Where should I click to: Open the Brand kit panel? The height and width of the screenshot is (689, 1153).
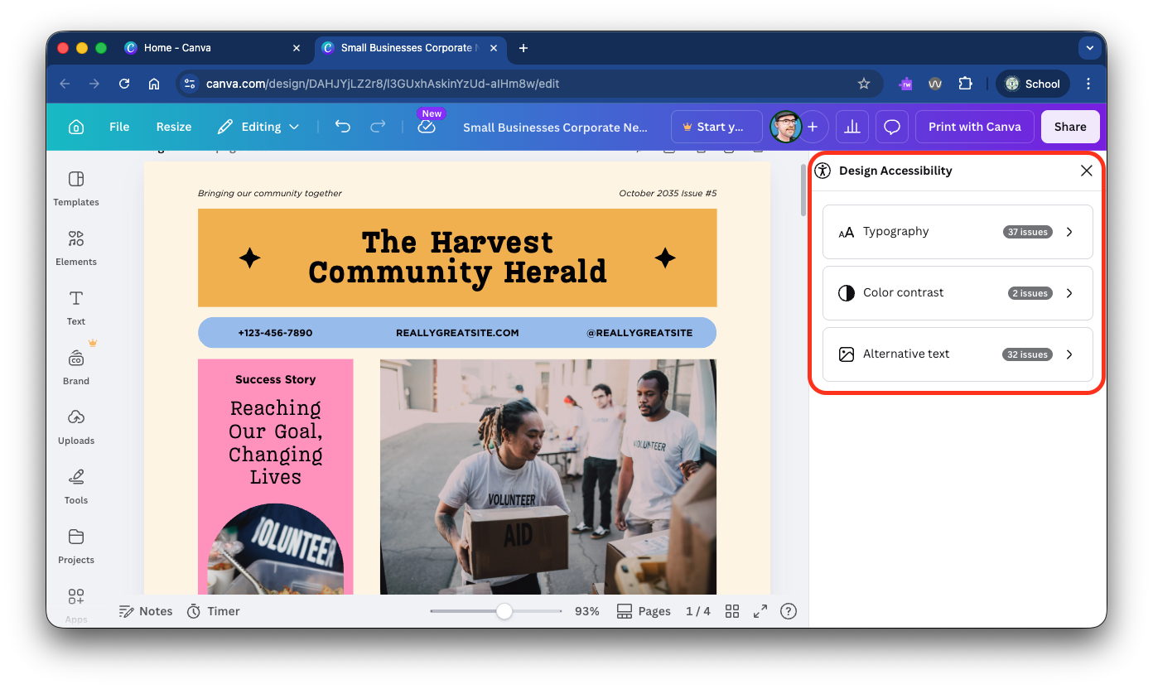[x=76, y=368]
